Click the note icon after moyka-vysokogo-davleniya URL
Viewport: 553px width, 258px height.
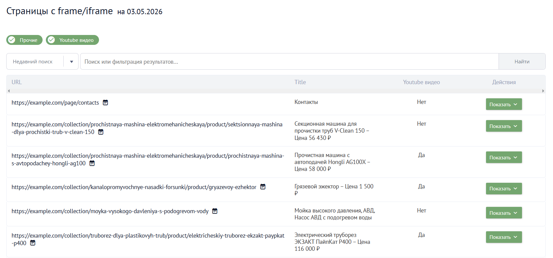coord(215,211)
